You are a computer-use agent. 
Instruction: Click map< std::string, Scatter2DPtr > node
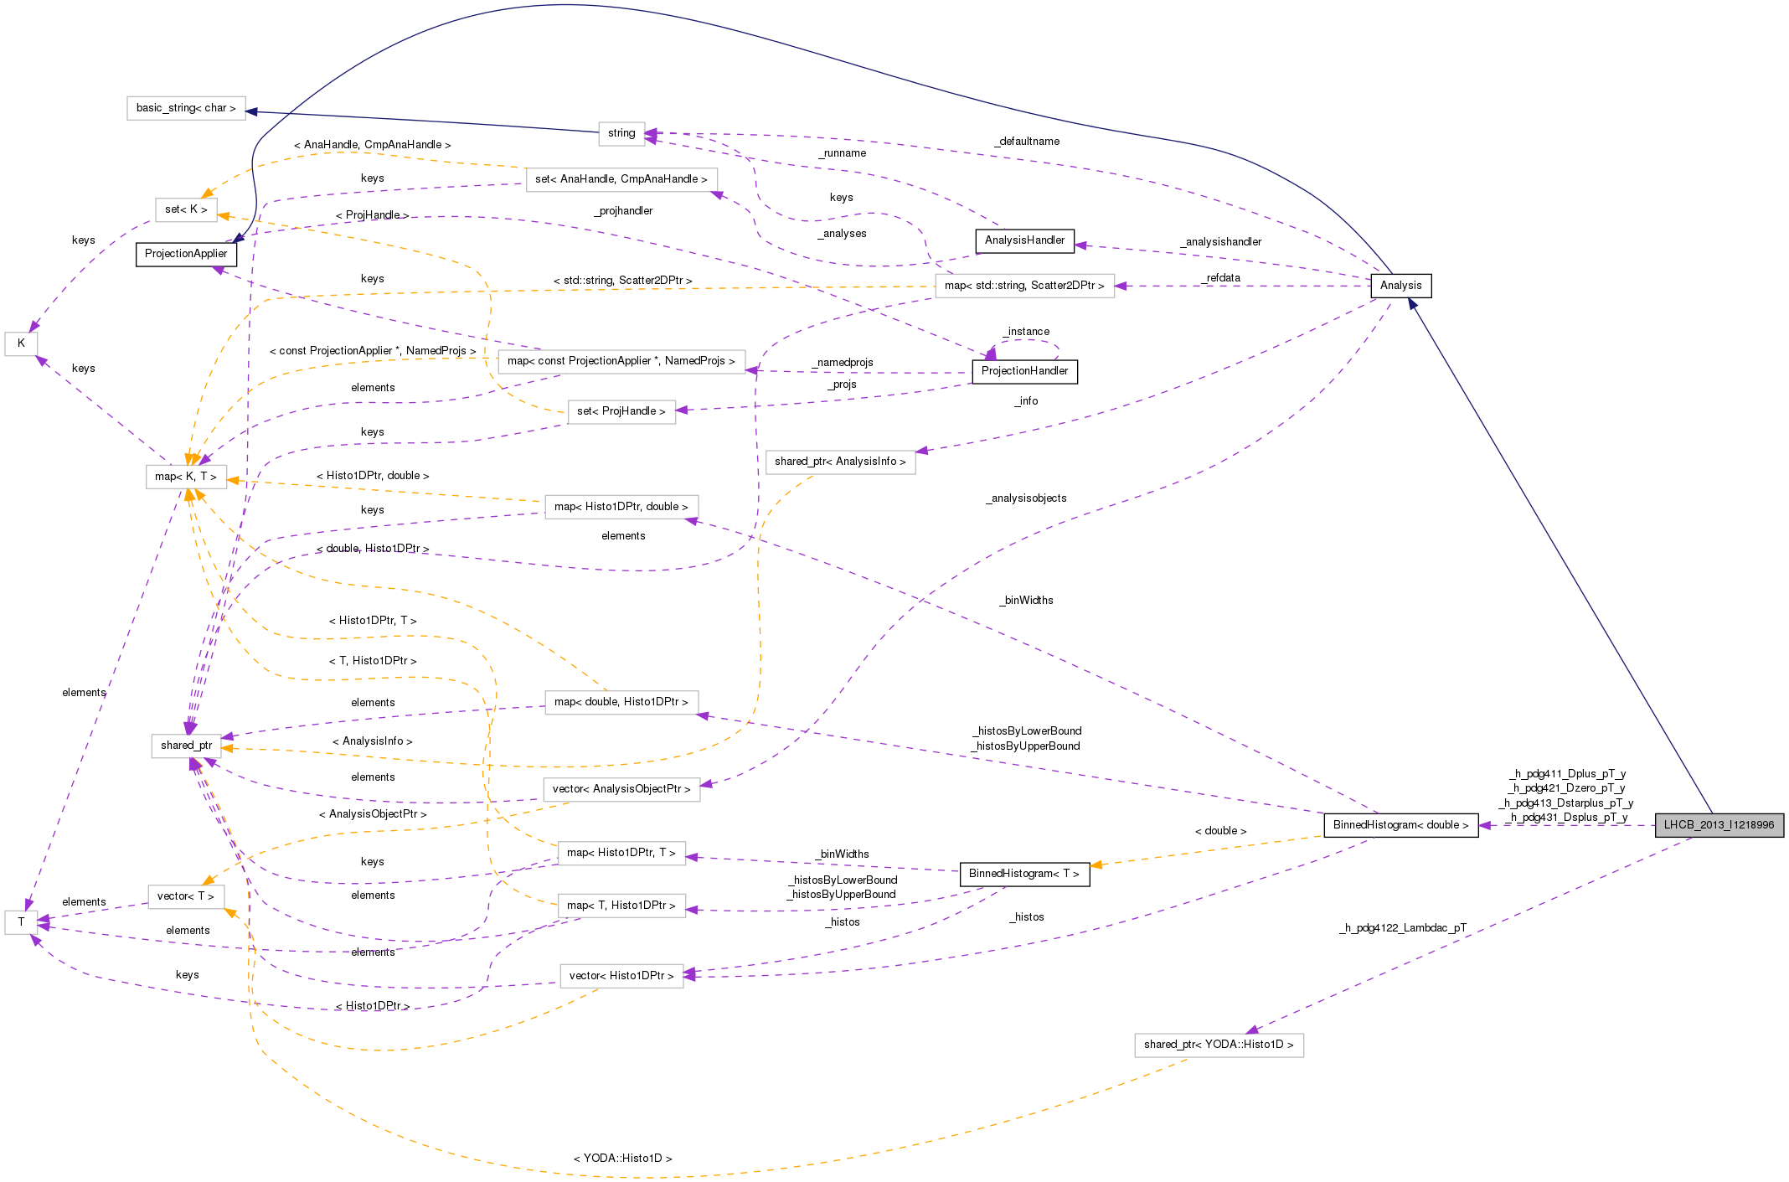tap(1024, 286)
